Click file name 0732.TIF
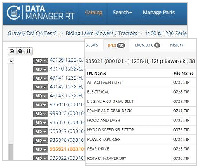This screenshot has width=199, height=168. coord(181,121)
